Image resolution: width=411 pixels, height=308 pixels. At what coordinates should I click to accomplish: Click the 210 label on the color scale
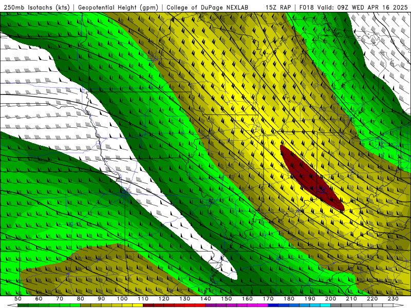pos(351,299)
